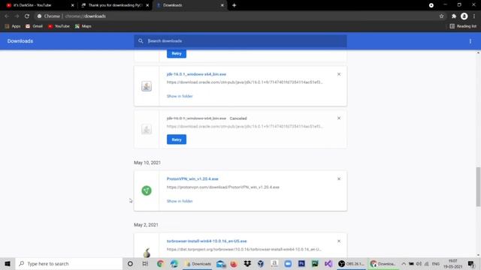
Task: Remove Tor Browser download from list
Action: [339, 241]
